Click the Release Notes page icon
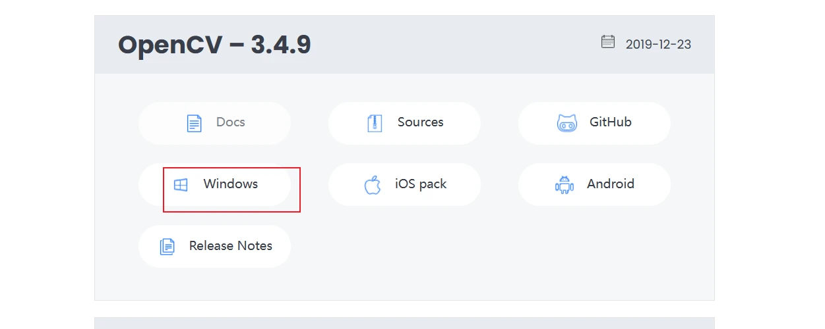825x329 pixels. click(x=168, y=247)
